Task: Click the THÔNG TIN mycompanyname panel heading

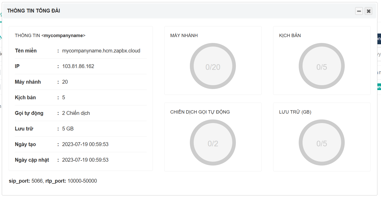Action: pyautogui.click(x=50, y=36)
